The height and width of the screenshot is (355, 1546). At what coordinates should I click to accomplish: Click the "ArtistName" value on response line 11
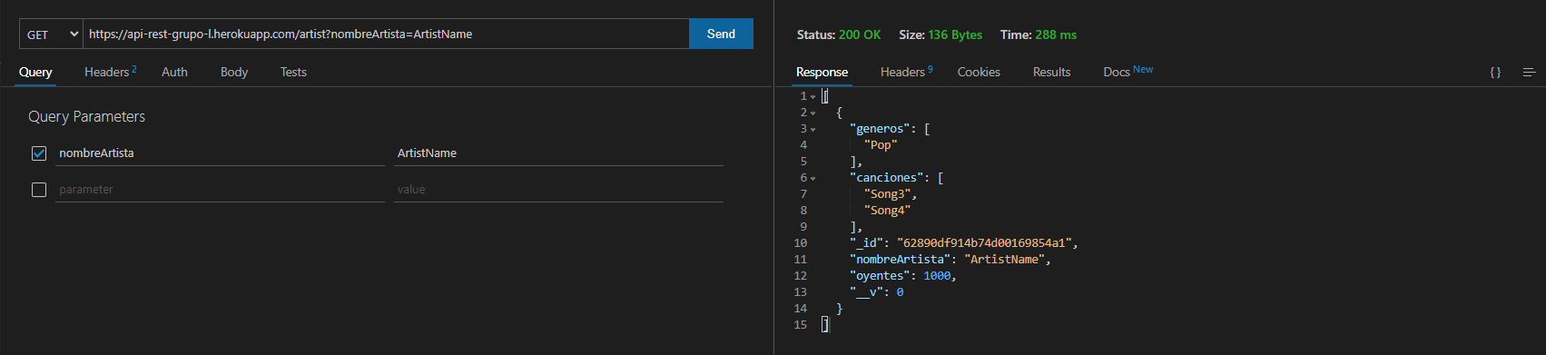pyautogui.click(x=1004, y=259)
